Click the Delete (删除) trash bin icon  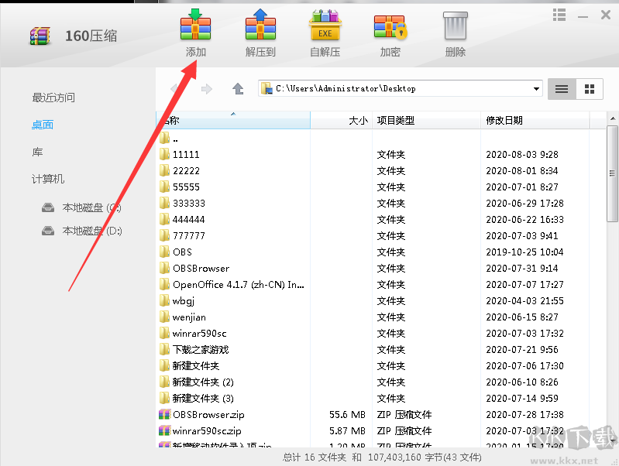tap(456, 26)
